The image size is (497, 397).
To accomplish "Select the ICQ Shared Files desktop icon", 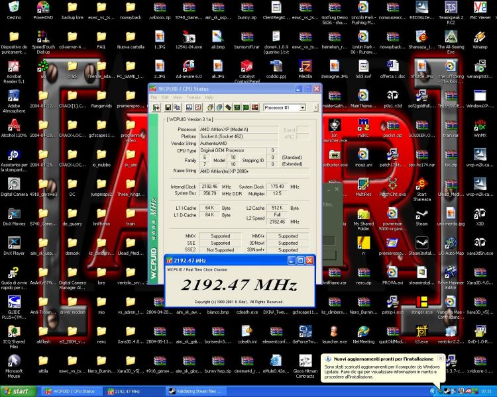I will coord(14,337).
